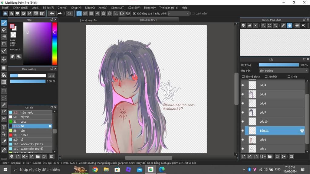Click the hue slider bar
The width and height of the screenshot is (310, 174).
[54, 43]
